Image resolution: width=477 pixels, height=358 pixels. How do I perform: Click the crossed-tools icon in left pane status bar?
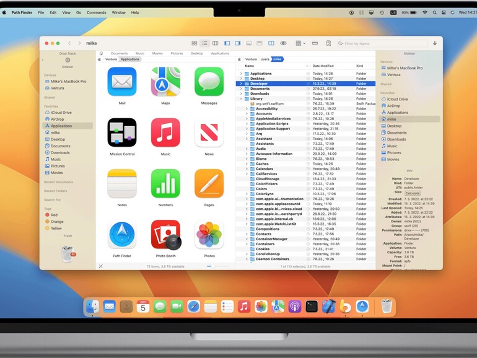click(x=101, y=266)
